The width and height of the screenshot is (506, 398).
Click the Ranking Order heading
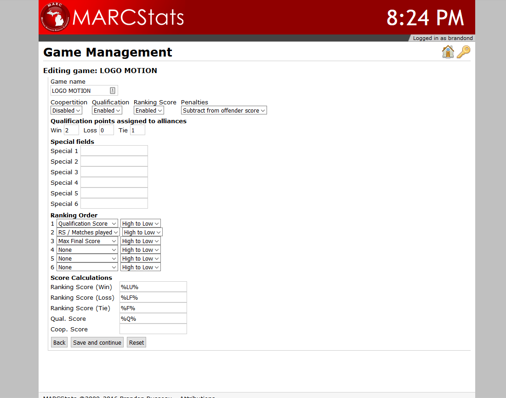coord(74,215)
